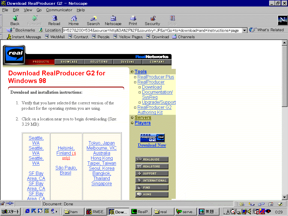Click the vertical scrollbar up arrow

click(x=284, y=43)
